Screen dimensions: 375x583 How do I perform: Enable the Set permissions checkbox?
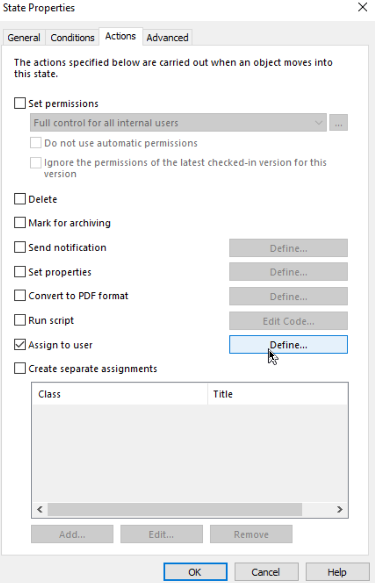tap(20, 103)
